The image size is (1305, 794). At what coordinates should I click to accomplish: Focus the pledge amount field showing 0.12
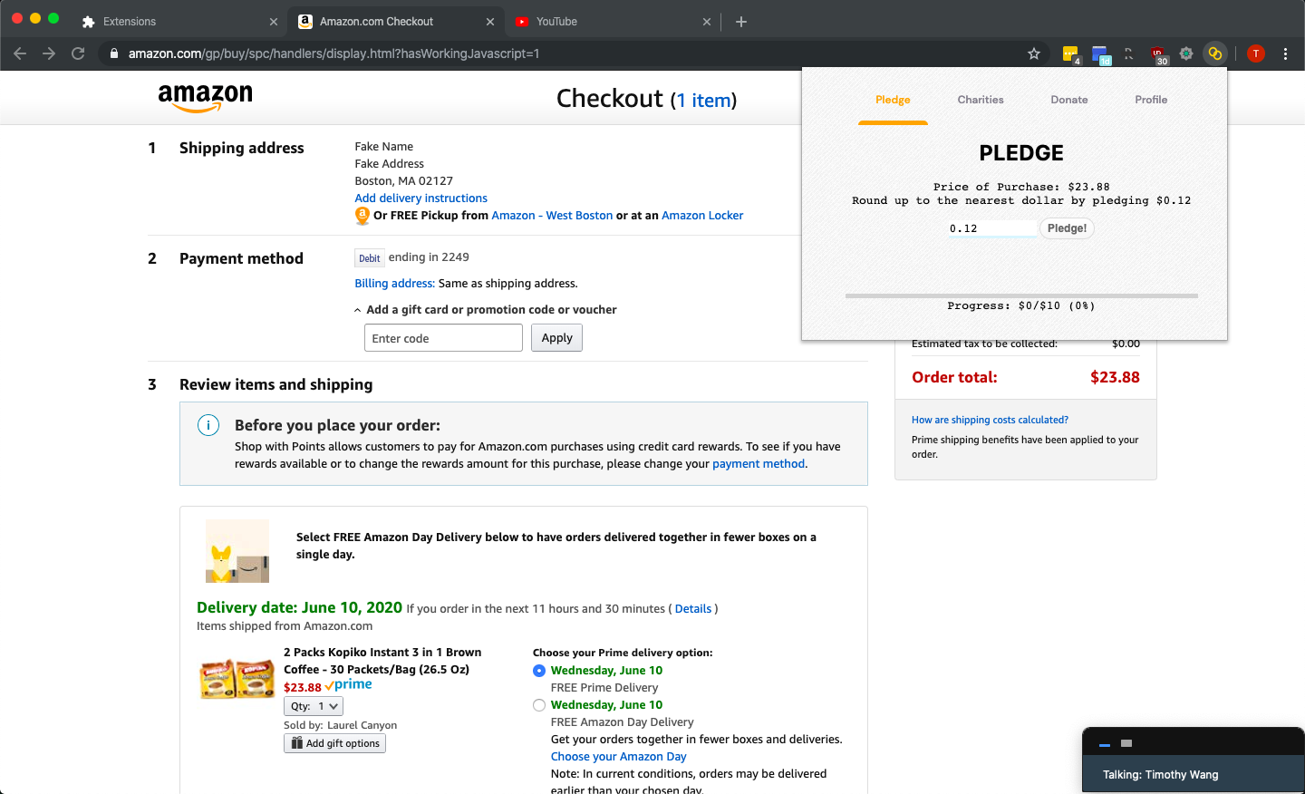[x=992, y=228]
